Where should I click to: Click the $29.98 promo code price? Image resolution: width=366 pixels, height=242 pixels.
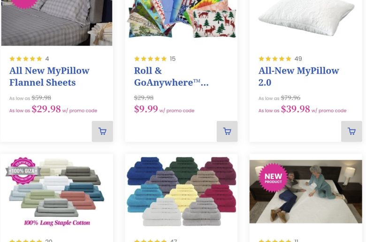click(x=46, y=109)
